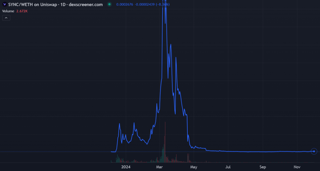The image size is (320, 171).
Task: Click the circled last-price marker on the line
Action: click(x=314, y=151)
